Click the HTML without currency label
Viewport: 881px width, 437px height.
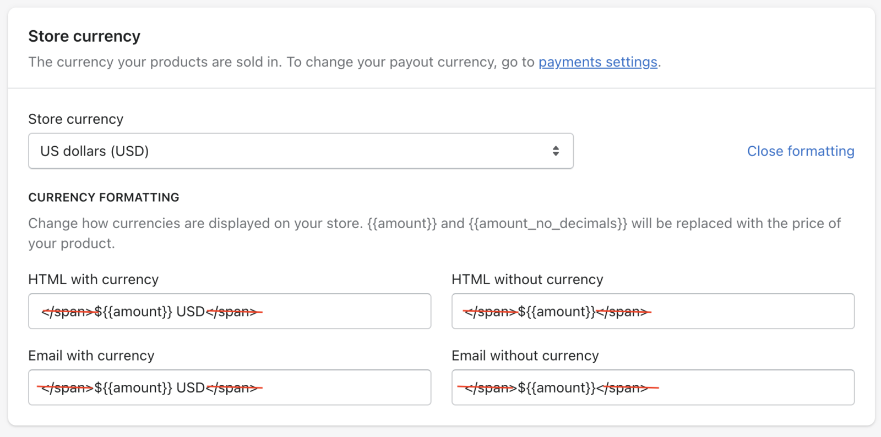pos(527,280)
